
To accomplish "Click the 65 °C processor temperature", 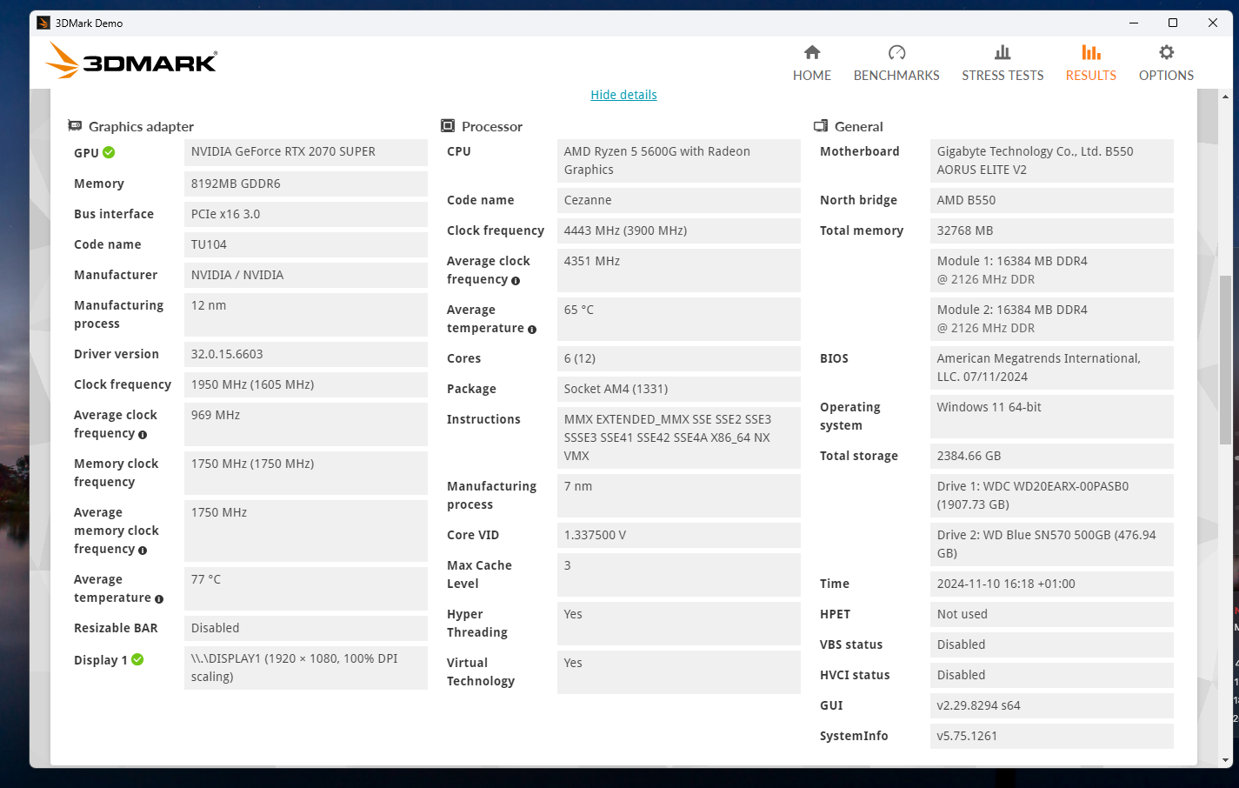I will (x=679, y=319).
